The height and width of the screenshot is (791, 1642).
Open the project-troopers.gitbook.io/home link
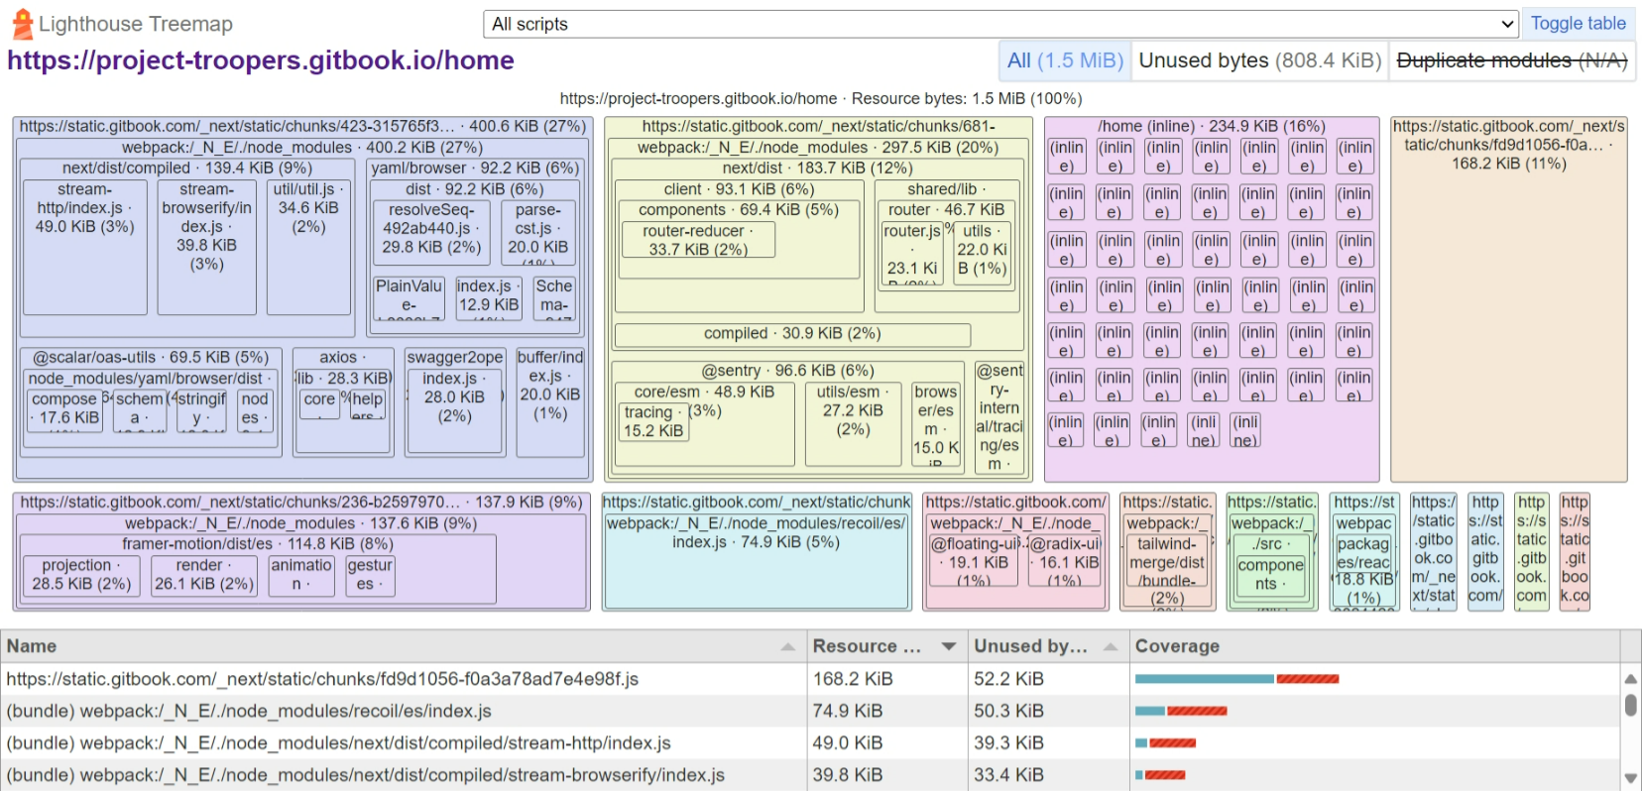[261, 60]
